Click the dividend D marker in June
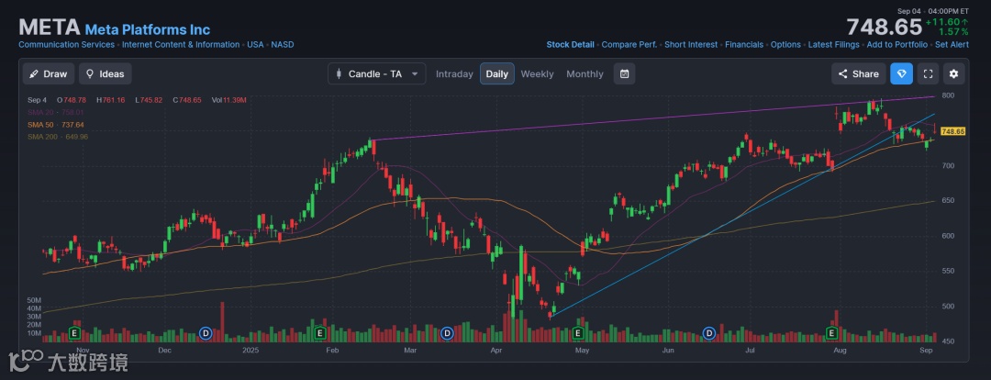This screenshot has height=380, width=991. [x=709, y=332]
